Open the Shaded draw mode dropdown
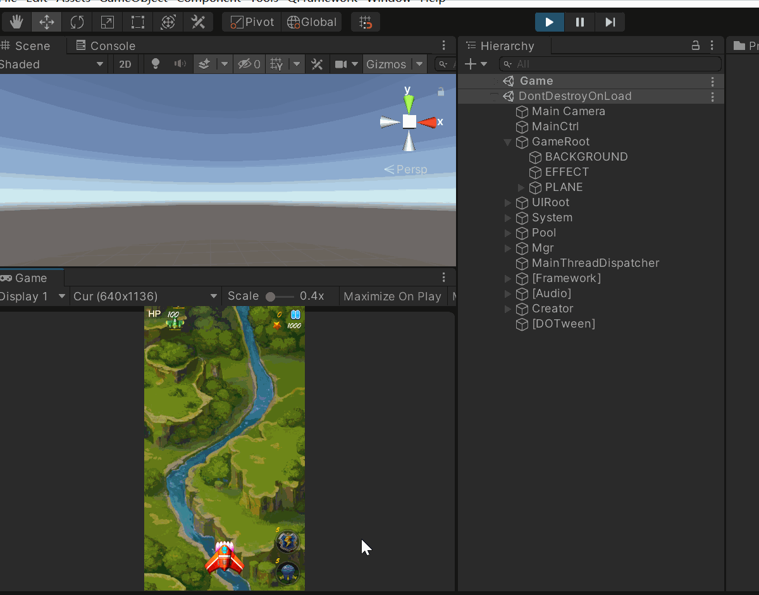The height and width of the screenshot is (595, 759). coord(53,64)
